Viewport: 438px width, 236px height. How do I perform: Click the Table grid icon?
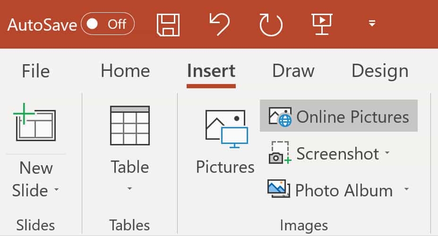pos(130,125)
